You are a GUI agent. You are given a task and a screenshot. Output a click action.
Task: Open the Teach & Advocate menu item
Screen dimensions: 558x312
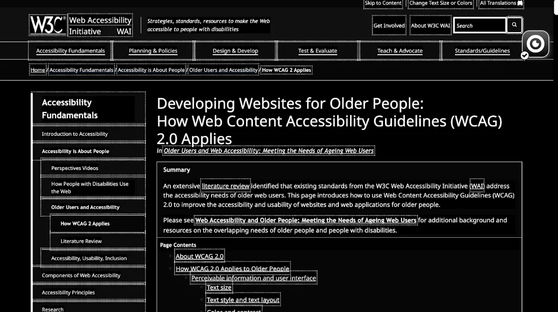[400, 51]
